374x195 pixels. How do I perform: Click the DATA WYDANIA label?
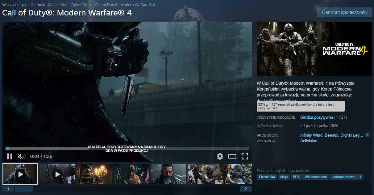pyautogui.click(x=270, y=126)
